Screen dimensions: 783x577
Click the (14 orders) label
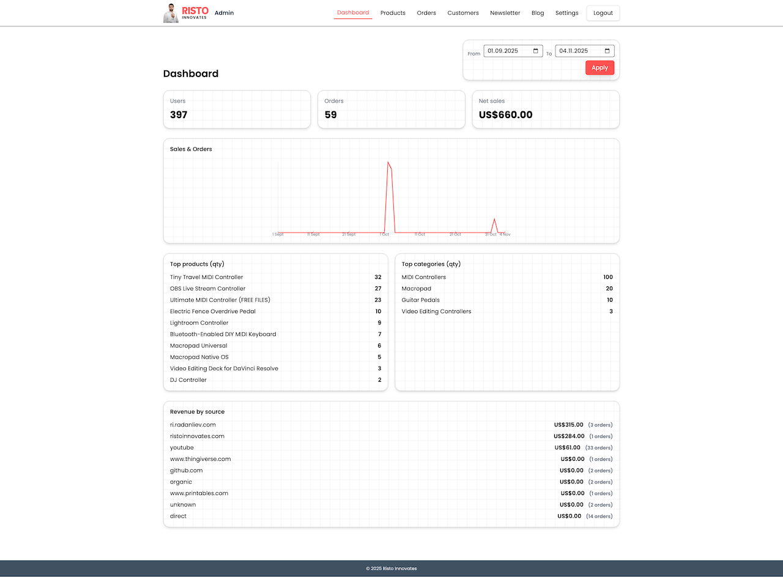click(599, 516)
